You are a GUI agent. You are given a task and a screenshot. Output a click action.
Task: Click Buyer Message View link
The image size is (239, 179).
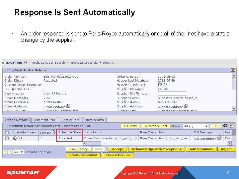[47, 98]
